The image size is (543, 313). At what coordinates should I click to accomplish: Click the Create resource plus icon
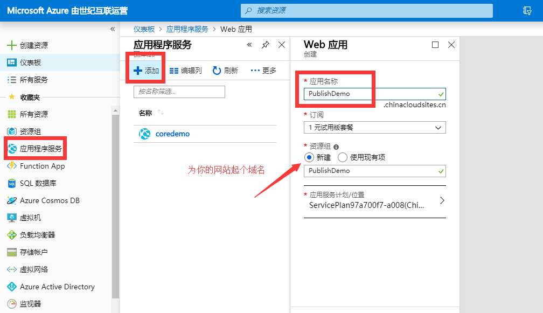(12, 45)
